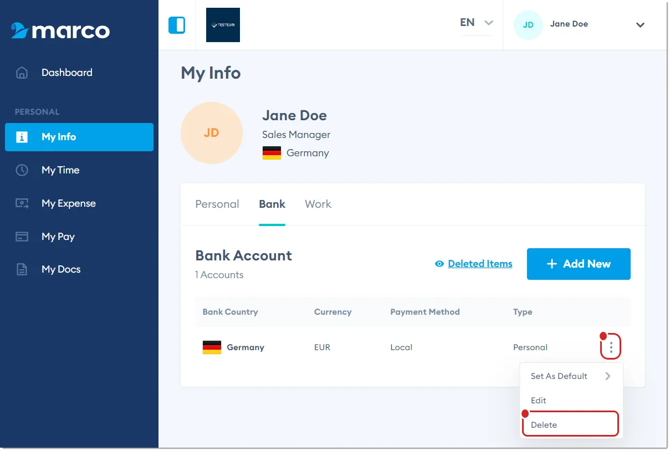Click the Bank Account heading
This screenshot has height=451, width=670.
click(x=244, y=255)
